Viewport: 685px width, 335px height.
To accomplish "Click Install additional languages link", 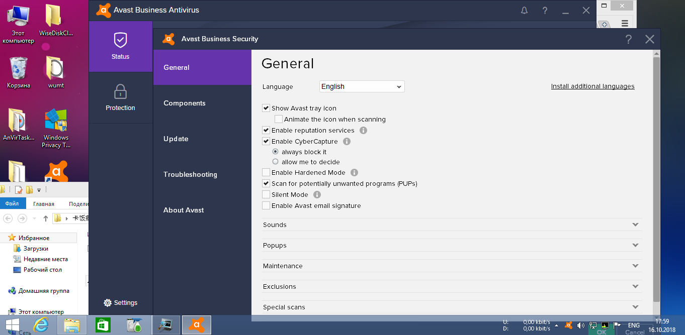I will [x=592, y=86].
